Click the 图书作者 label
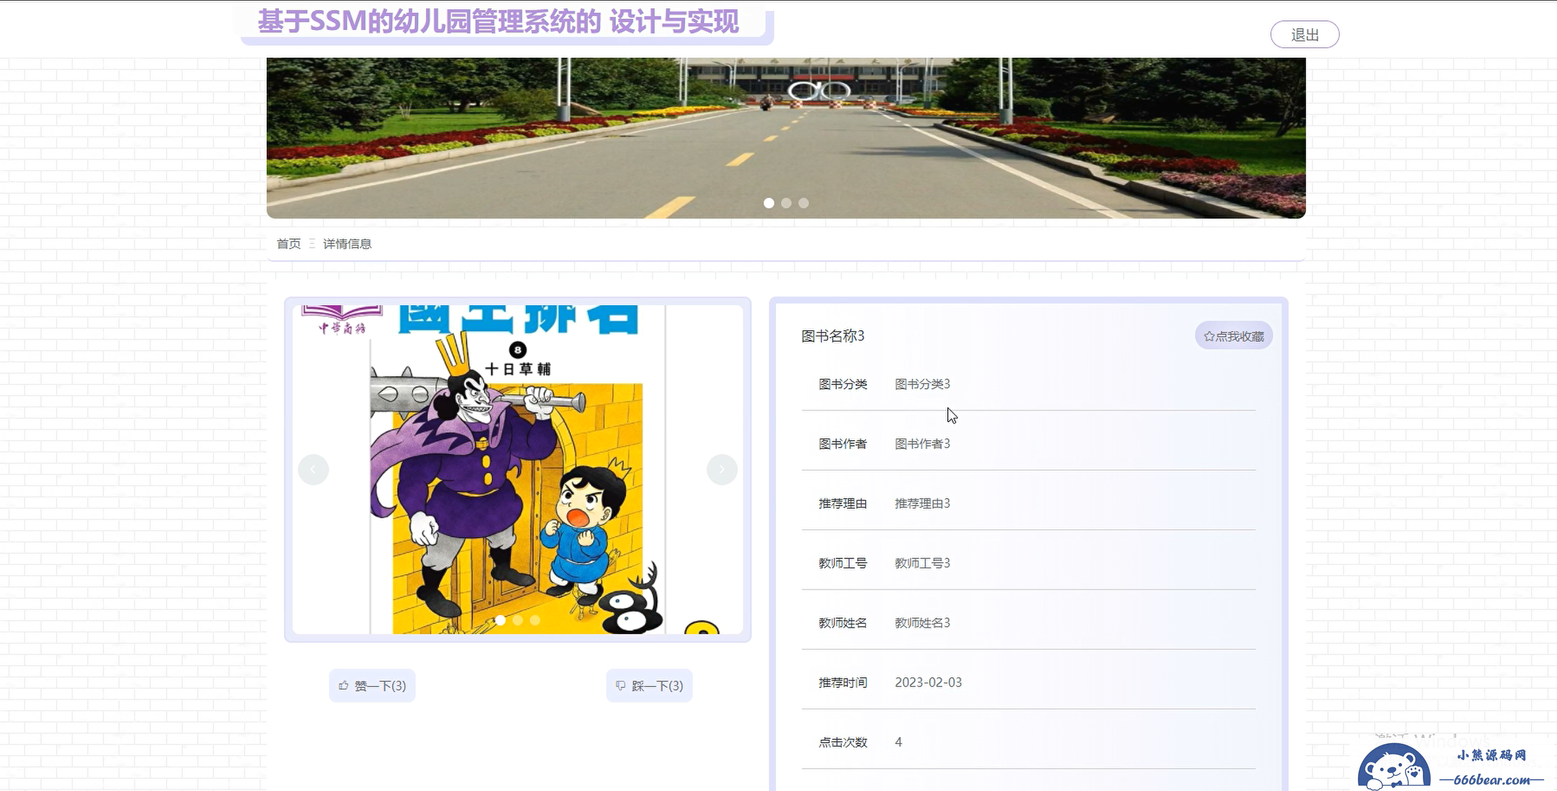The image size is (1557, 791). coord(842,444)
